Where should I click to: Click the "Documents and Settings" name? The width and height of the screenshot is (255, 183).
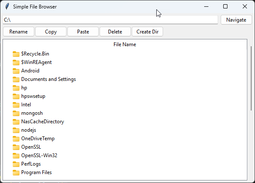click(48, 79)
